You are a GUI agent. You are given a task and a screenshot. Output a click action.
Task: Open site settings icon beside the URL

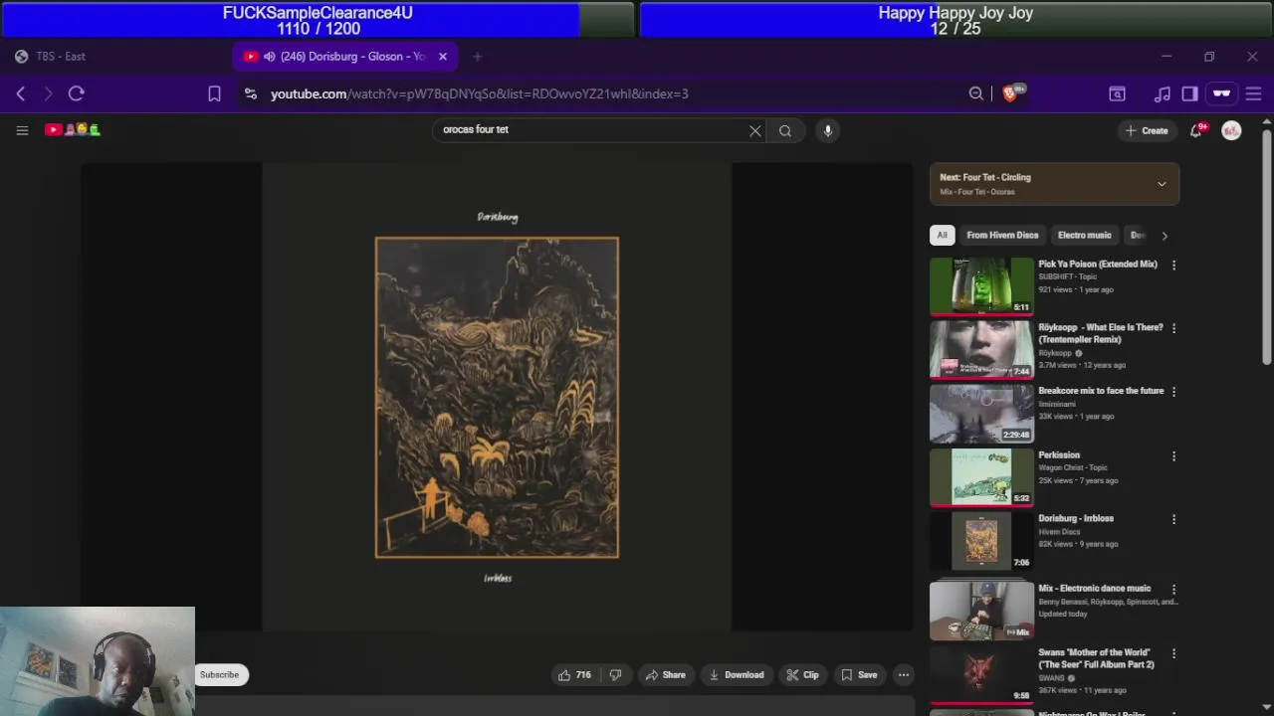(x=251, y=93)
